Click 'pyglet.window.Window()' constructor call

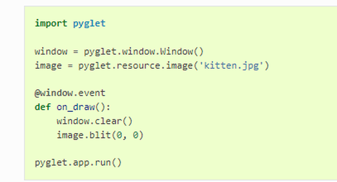[x=144, y=52]
